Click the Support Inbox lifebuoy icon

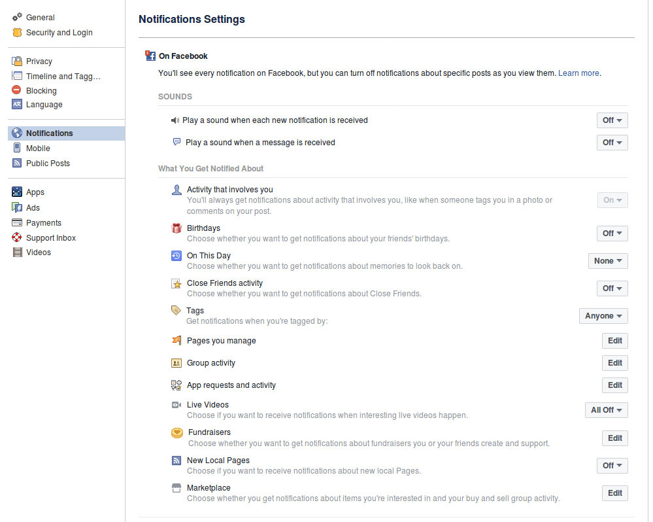click(16, 237)
